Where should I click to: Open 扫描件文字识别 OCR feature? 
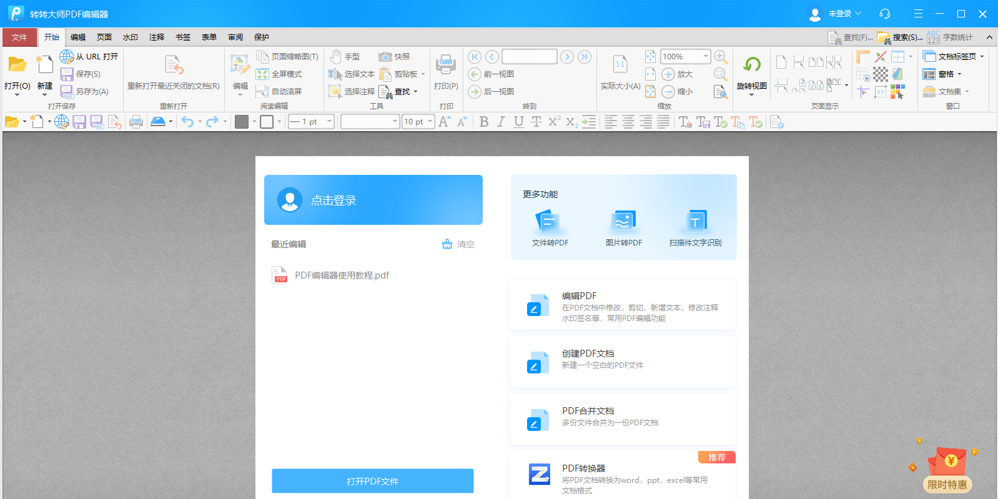[x=695, y=228]
